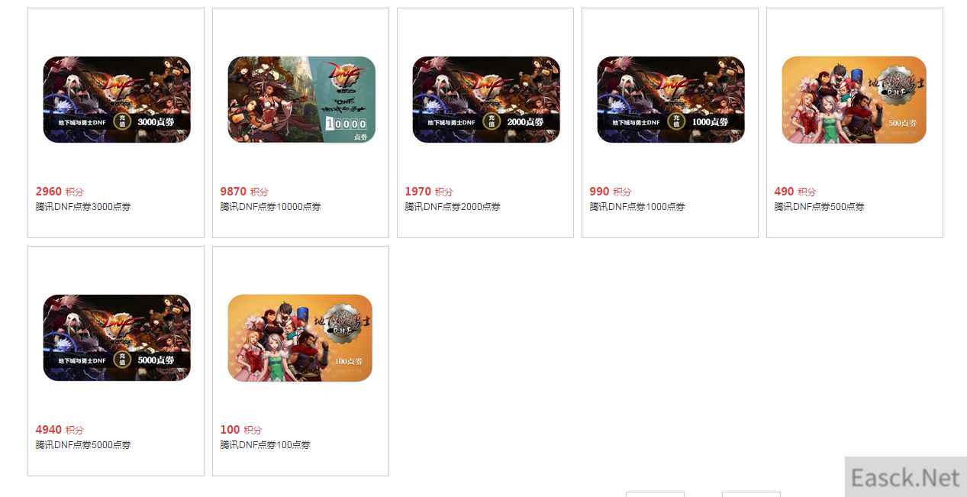Open the orange 500点券 card image

(x=854, y=99)
